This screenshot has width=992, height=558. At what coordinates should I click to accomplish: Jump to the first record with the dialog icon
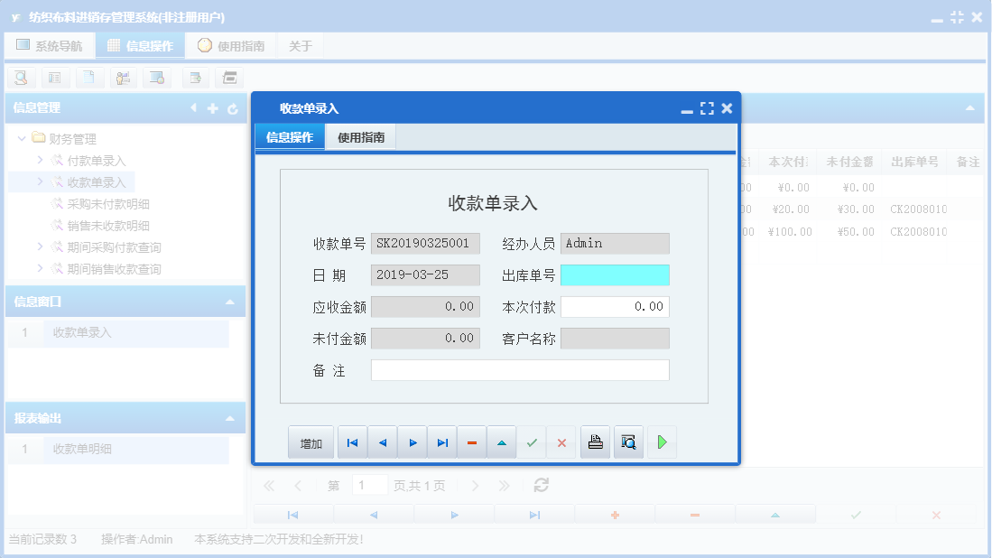tap(352, 442)
